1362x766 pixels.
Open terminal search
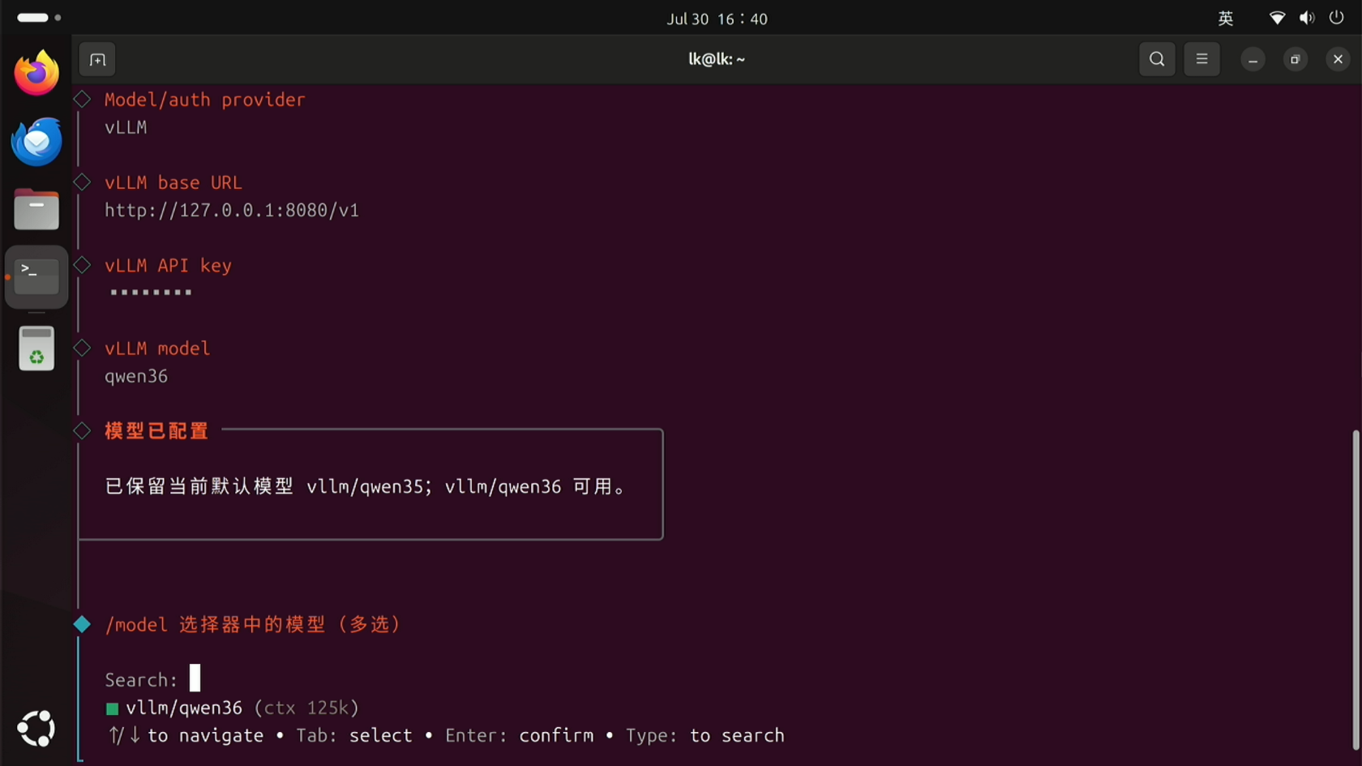pyautogui.click(x=1157, y=59)
